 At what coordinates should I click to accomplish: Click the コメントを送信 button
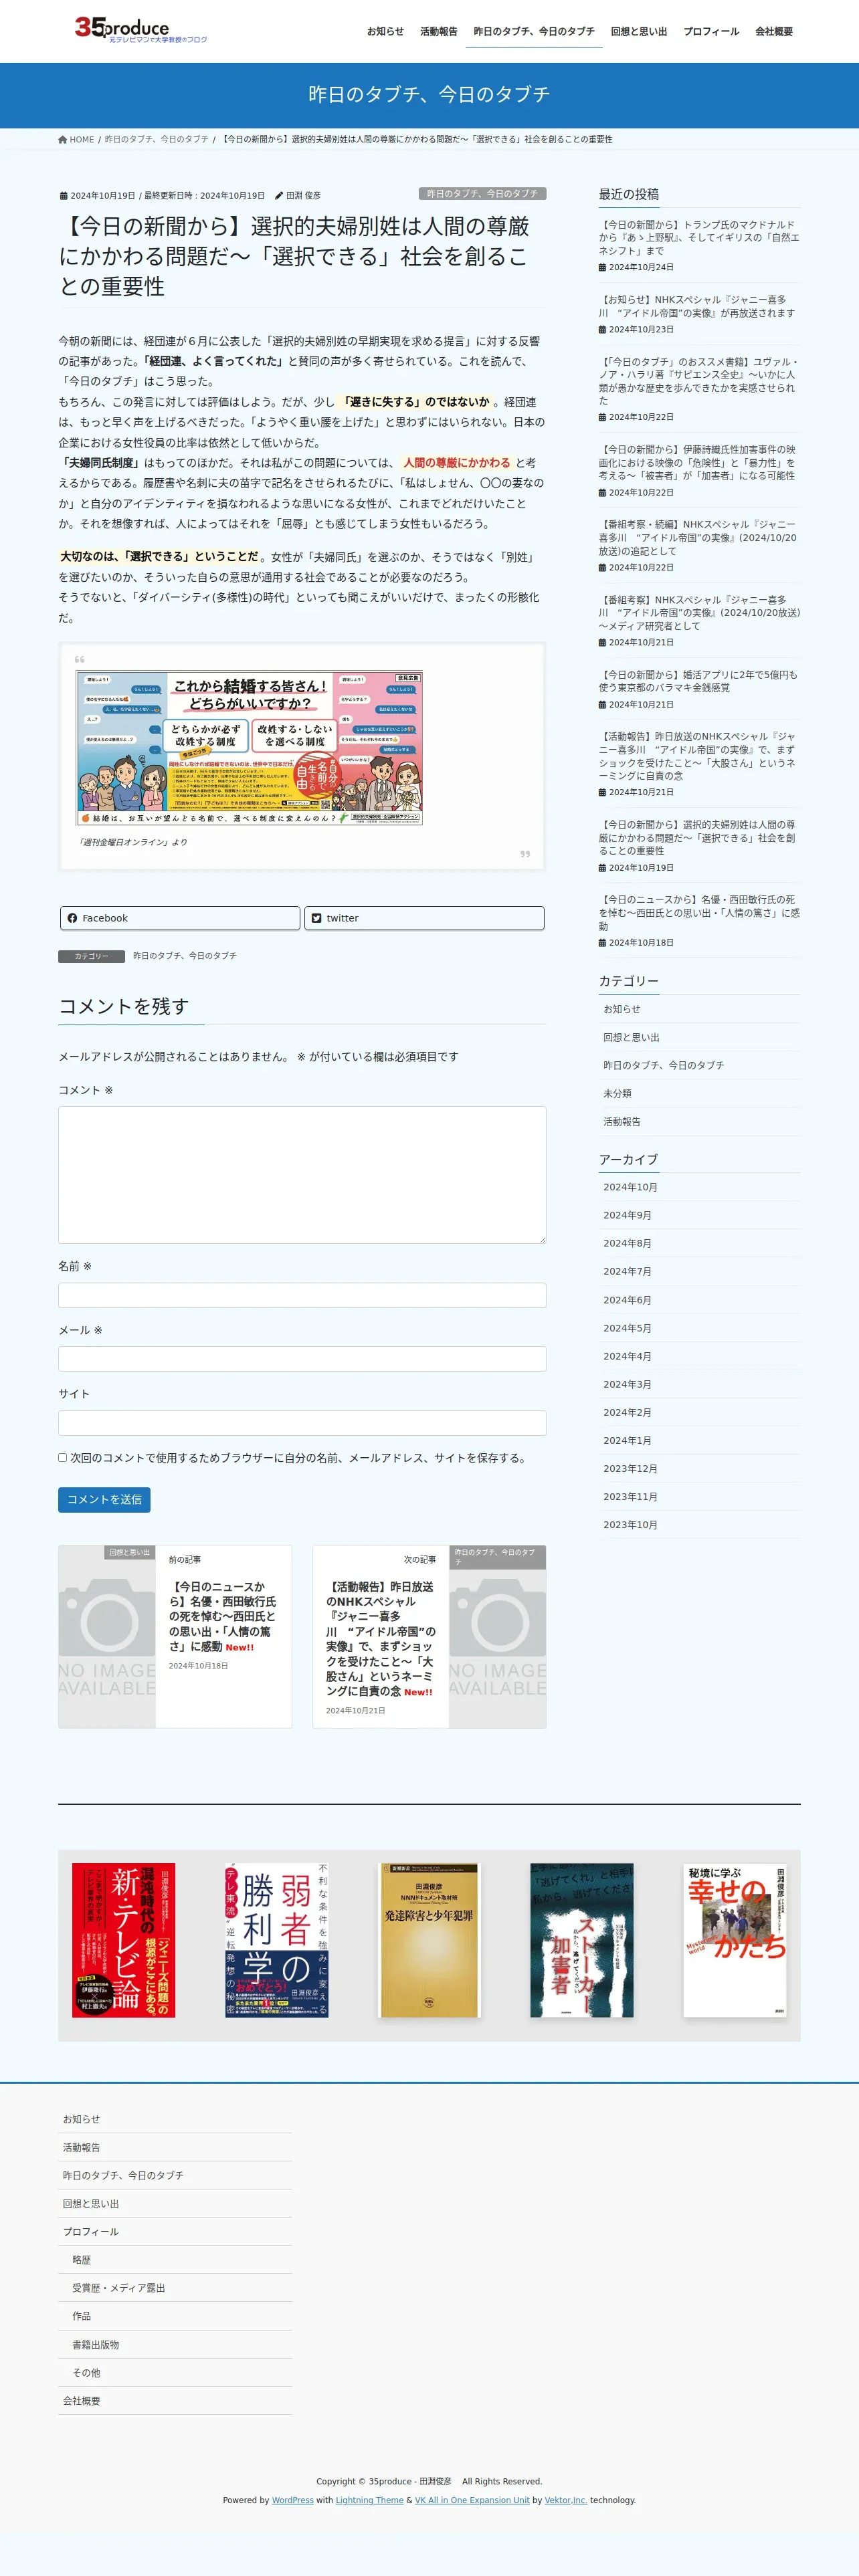[x=104, y=1500]
